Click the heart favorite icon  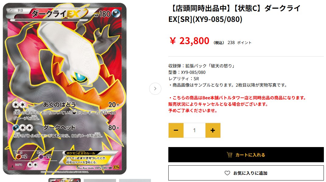coord(227,173)
